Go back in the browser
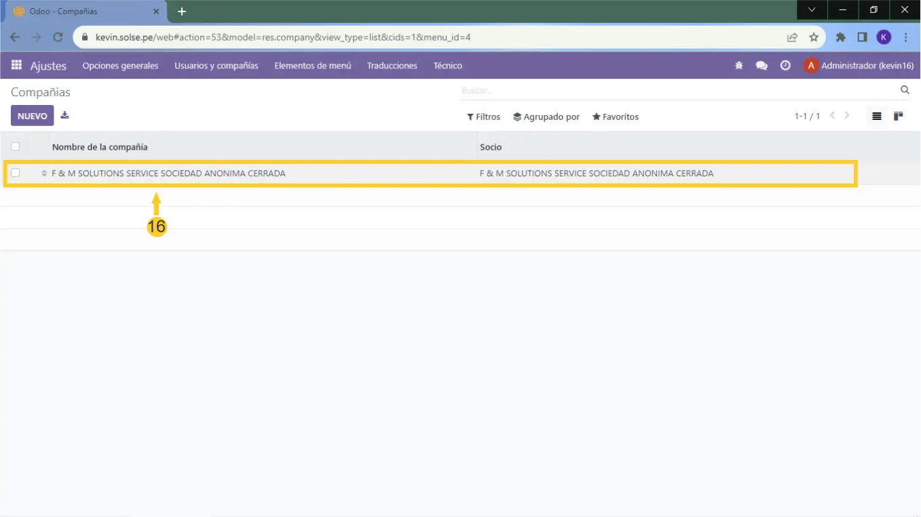 click(15, 37)
